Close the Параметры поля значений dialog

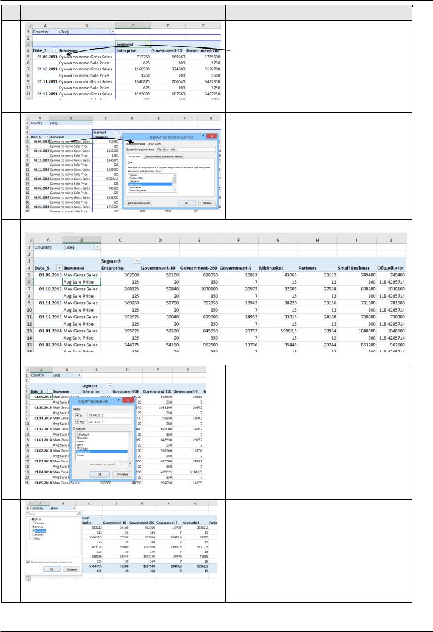(212, 136)
